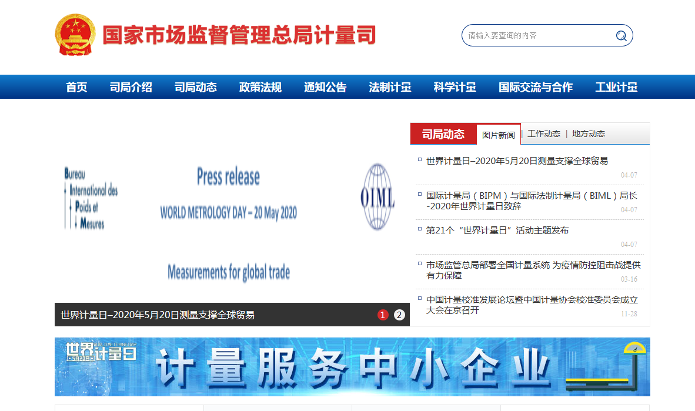The width and height of the screenshot is (695, 411).
Task: Open 科学计量 navigation menu
Action: [x=455, y=87]
